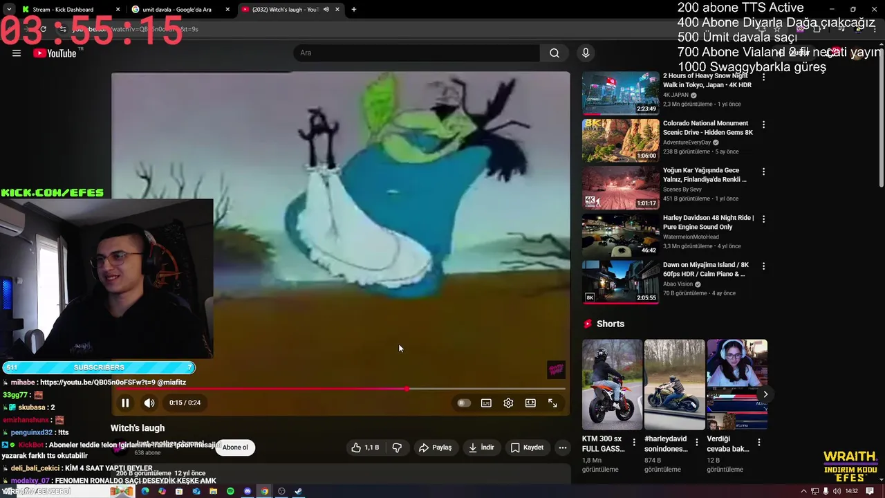Reload the current page
This screenshot has width=885, height=498.
pyautogui.click(x=43, y=29)
